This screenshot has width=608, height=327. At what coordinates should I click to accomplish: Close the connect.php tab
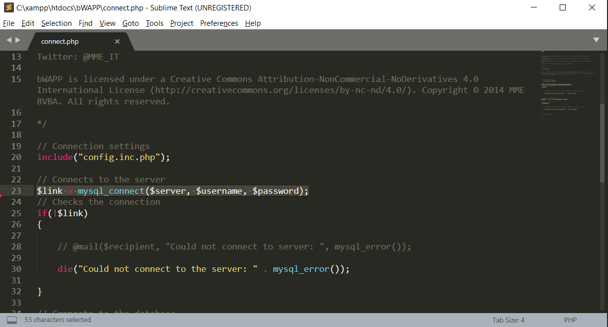(118, 42)
